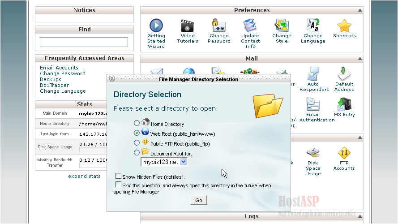The image size is (398, 224).
Task: Open the MX Entry icon
Action: 344,105
